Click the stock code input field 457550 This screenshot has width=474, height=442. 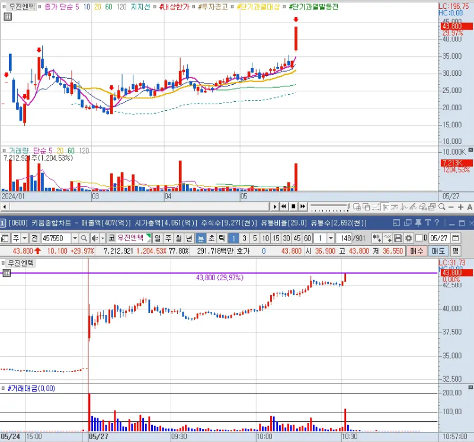(56, 238)
